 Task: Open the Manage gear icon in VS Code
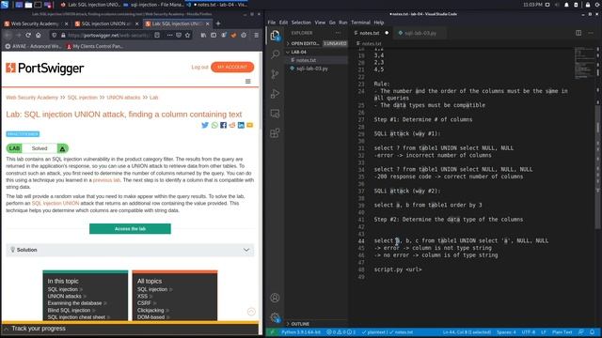point(275,317)
